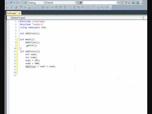The height and width of the screenshot is (114, 152).
Task: Collapse the main function outline
Action: click(x=19, y=39)
